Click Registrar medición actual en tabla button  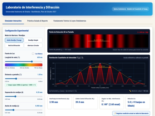[x=131, y=113]
